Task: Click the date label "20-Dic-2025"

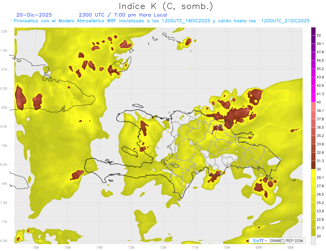Action: [x=34, y=15]
